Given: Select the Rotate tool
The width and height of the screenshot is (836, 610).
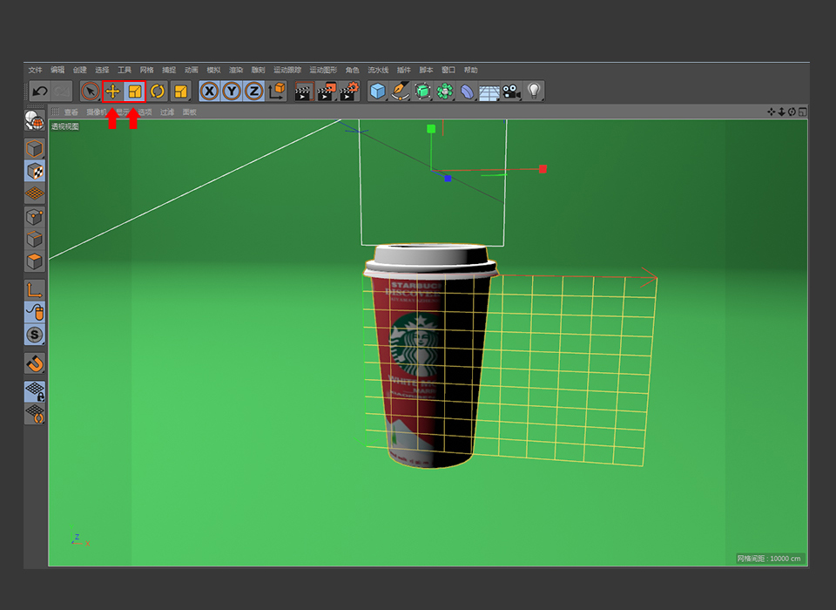Looking at the screenshot, I should point(158,91).
